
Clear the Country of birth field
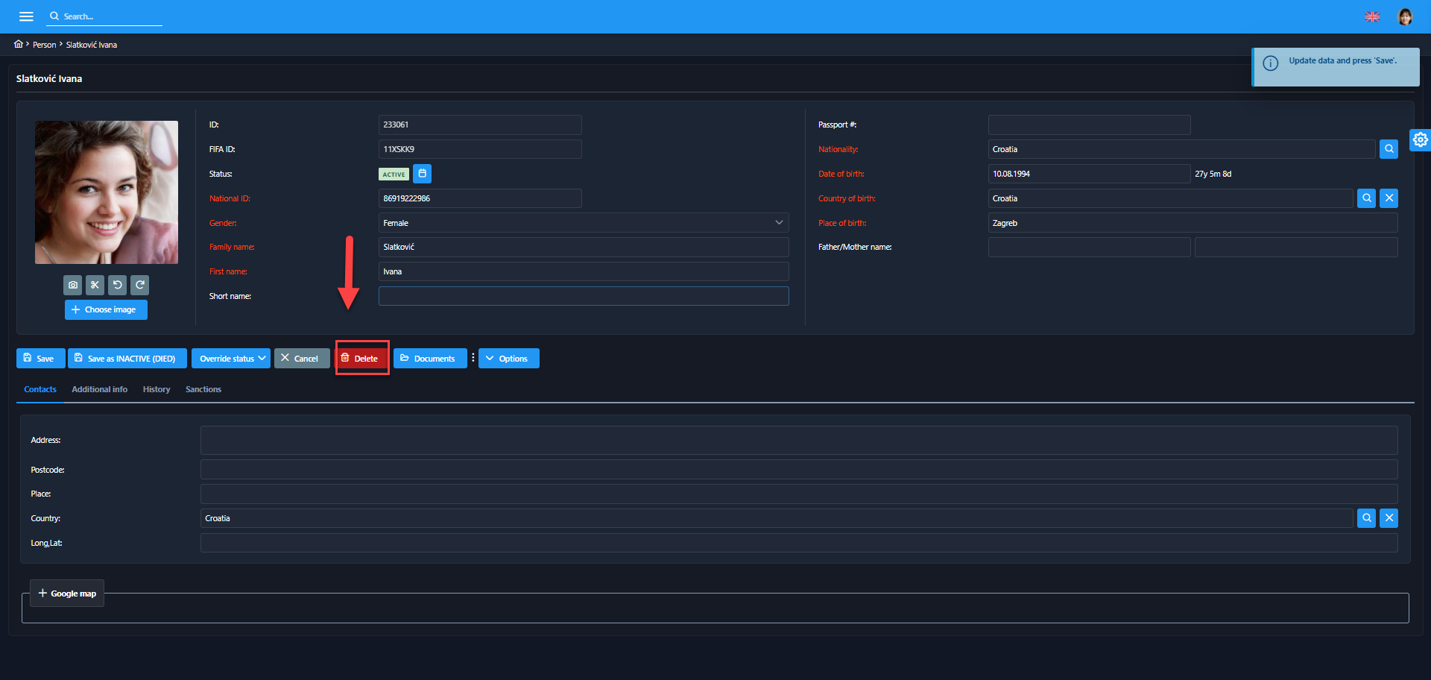(x=1389, y=198)
